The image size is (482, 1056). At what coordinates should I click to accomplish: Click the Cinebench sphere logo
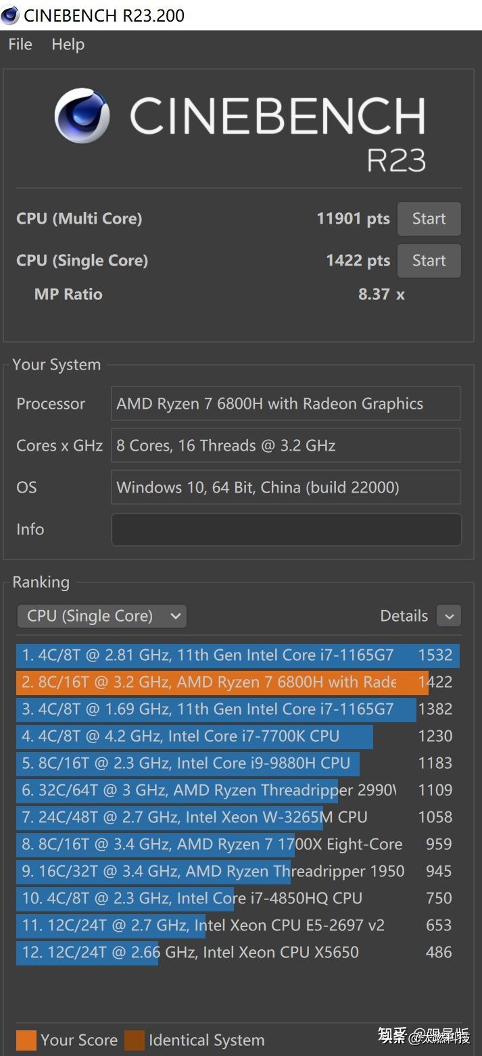pyautogui.click(x=82, y=116)
